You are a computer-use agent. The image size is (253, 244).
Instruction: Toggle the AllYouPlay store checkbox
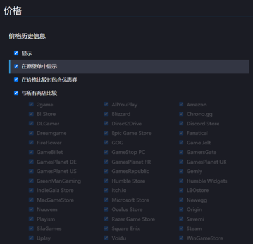click(106, 105)
